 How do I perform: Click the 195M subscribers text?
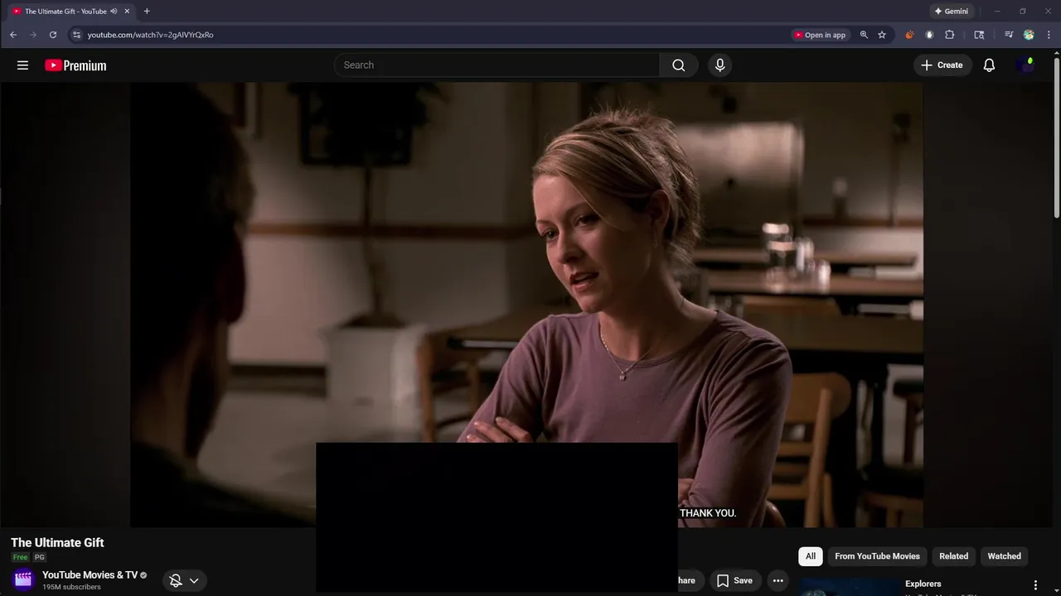(x=71, y=587)
